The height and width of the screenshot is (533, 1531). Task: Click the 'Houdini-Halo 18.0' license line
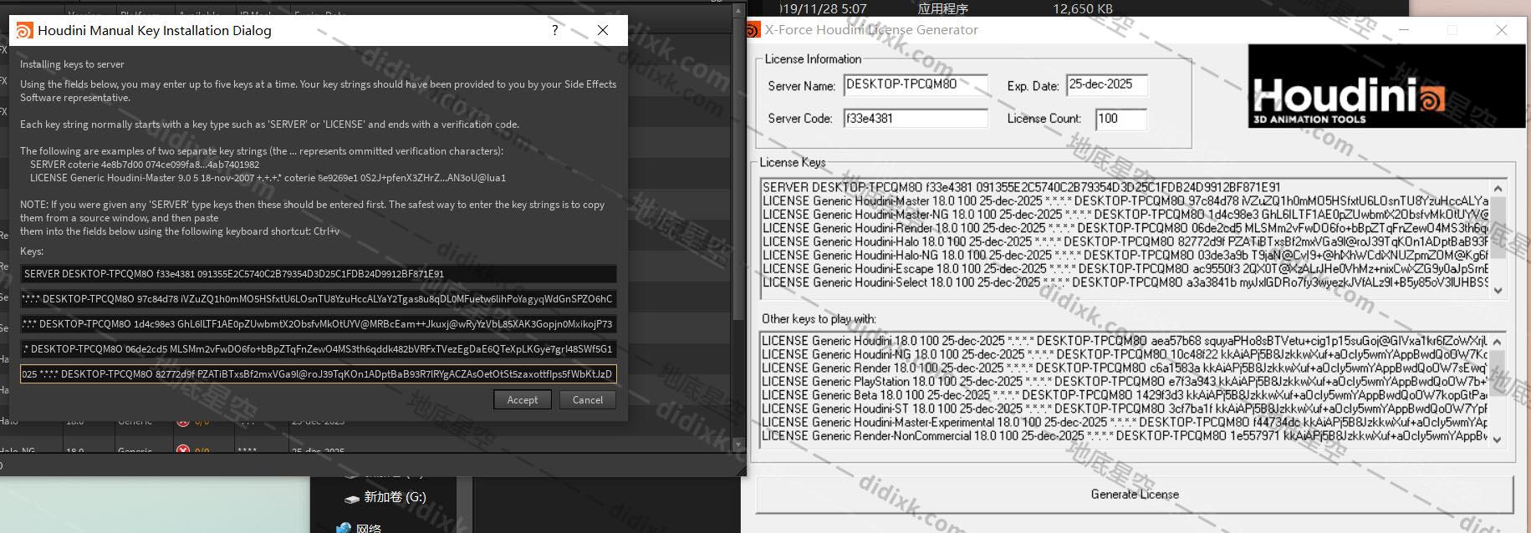coord(1125,241)
